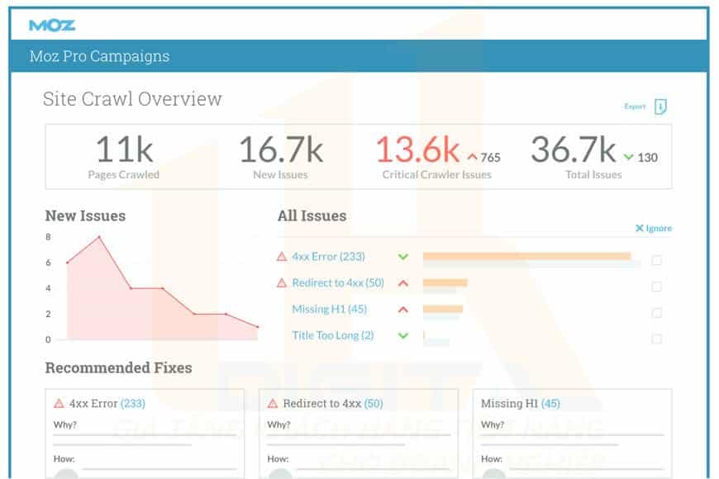This screenshot has width=719, height=479.
Task: Open the Redirect to 4xx (50) recommended fix title
Action: 333,403
